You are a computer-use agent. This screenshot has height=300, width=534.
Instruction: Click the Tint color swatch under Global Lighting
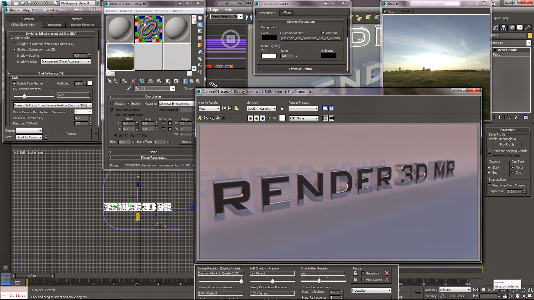coord(269,56)
